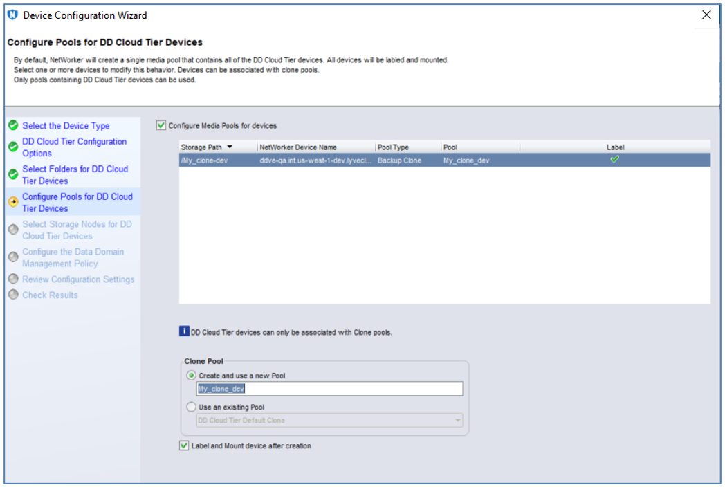Viewport: 725px width, 487px height.
Task: Click green check icon beside Select the Device Type
Action: coord(12,125)
